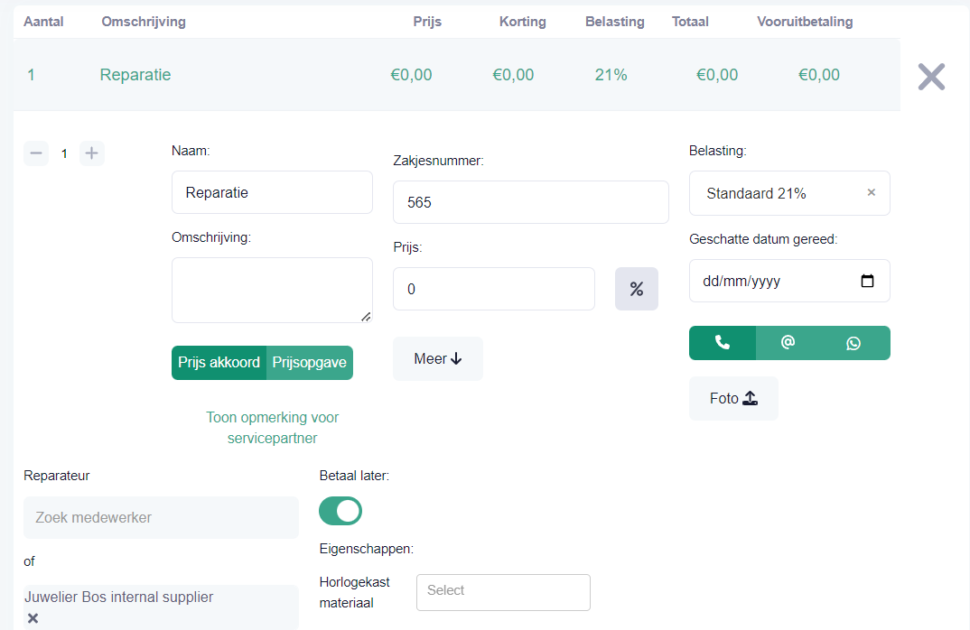Select Prijs akkoord option
The width and height of the screenshot is (970, 630).
click(x=219, y=362)
